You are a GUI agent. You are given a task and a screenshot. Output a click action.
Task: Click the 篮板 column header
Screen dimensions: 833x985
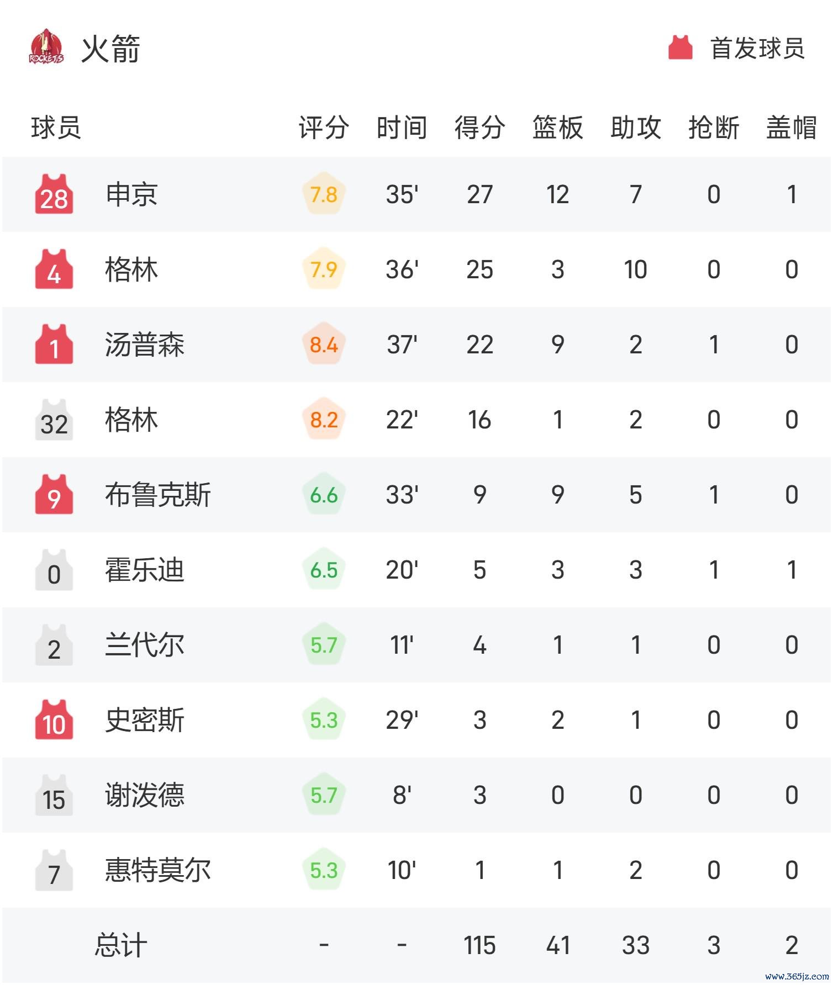tap(557, 128)
